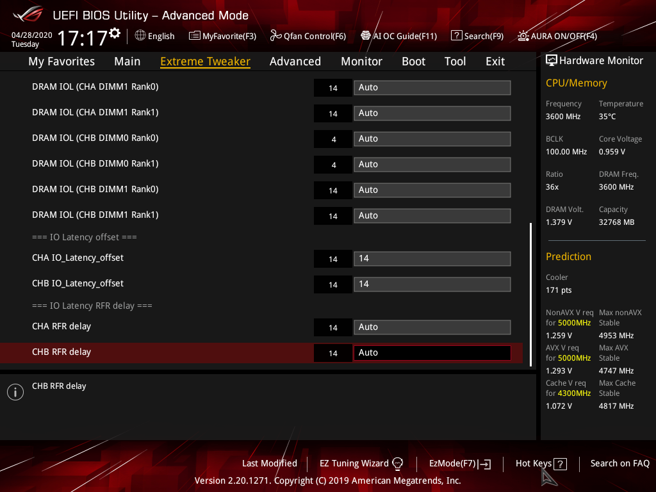Click Search on FAQ link
Image resolution: width=656 pixels, height=492 pixels.
620,464
